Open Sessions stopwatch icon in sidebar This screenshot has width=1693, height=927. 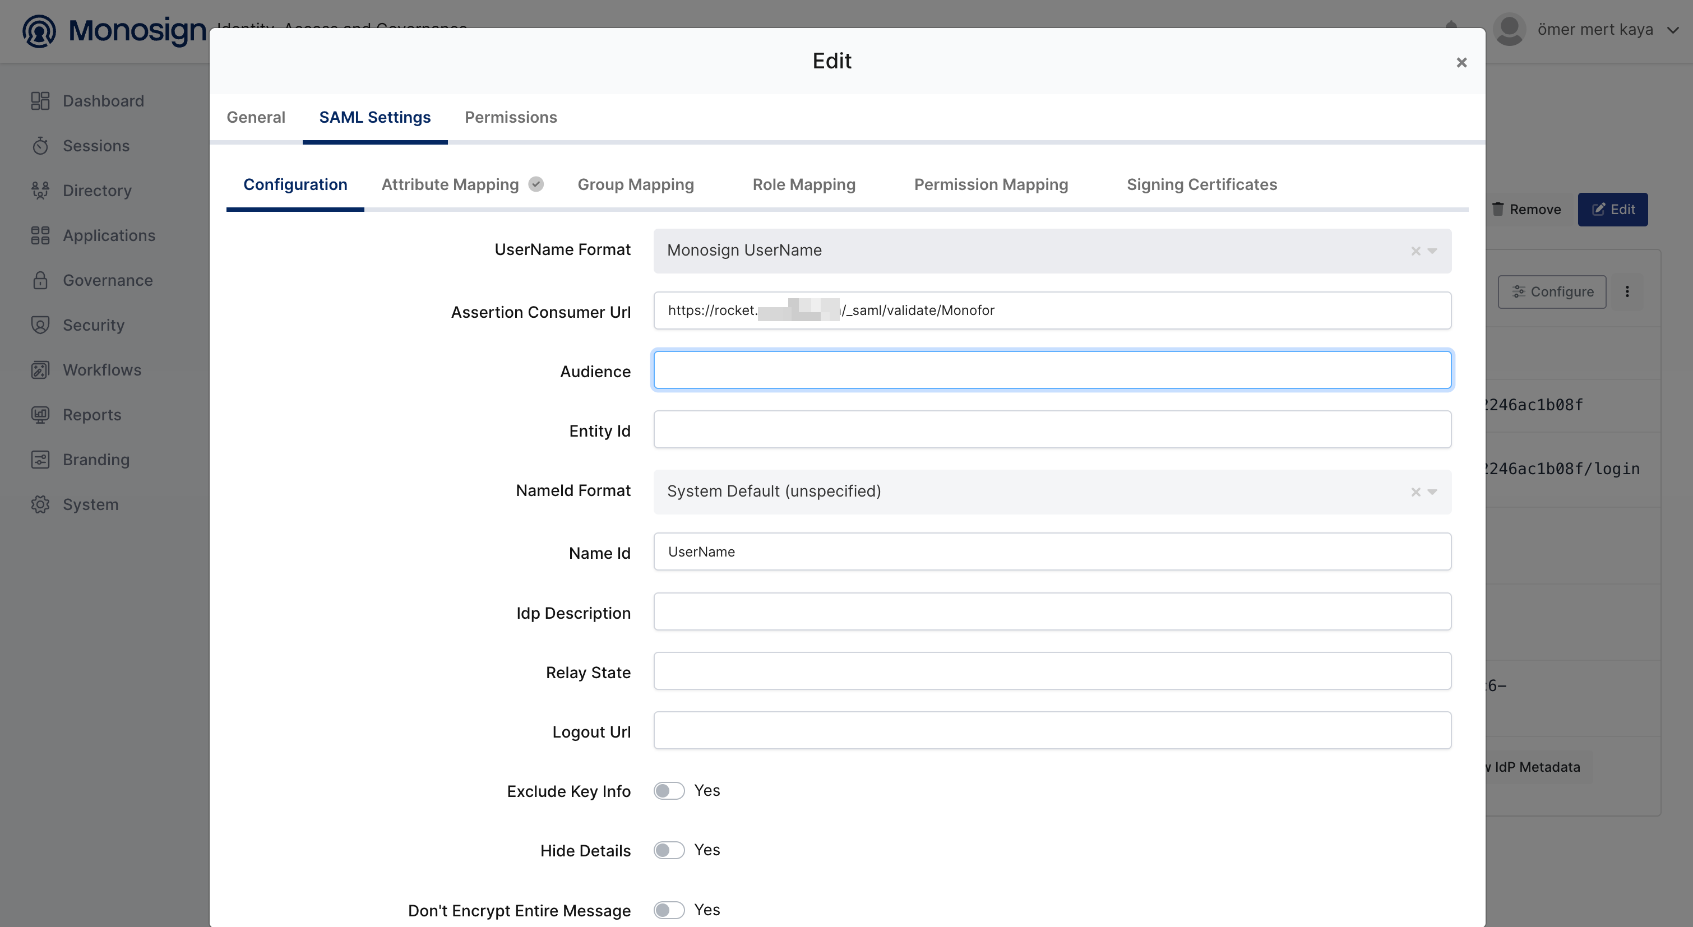point(40,145)
